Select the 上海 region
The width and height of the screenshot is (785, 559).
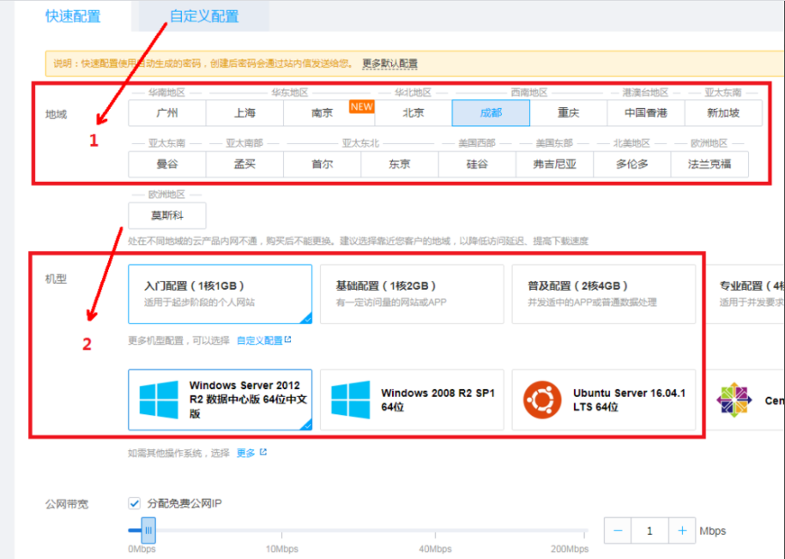point(245,113)
